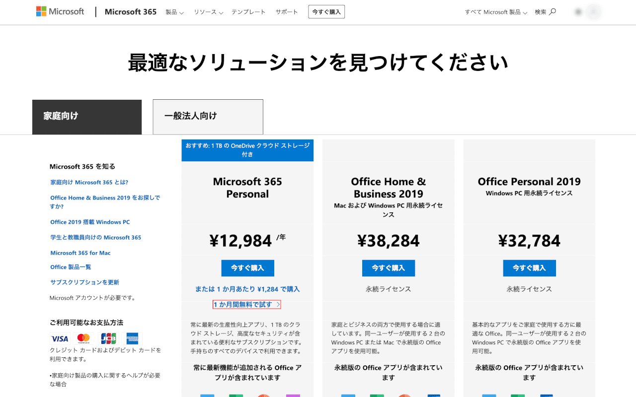Click the Microsoft 365 Personal heading
636x397 pixels.
coord(247,188)
